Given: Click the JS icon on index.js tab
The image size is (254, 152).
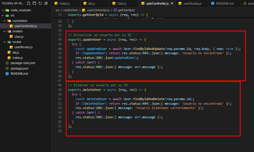Looking at the screenshot, I should click(56, 3).
